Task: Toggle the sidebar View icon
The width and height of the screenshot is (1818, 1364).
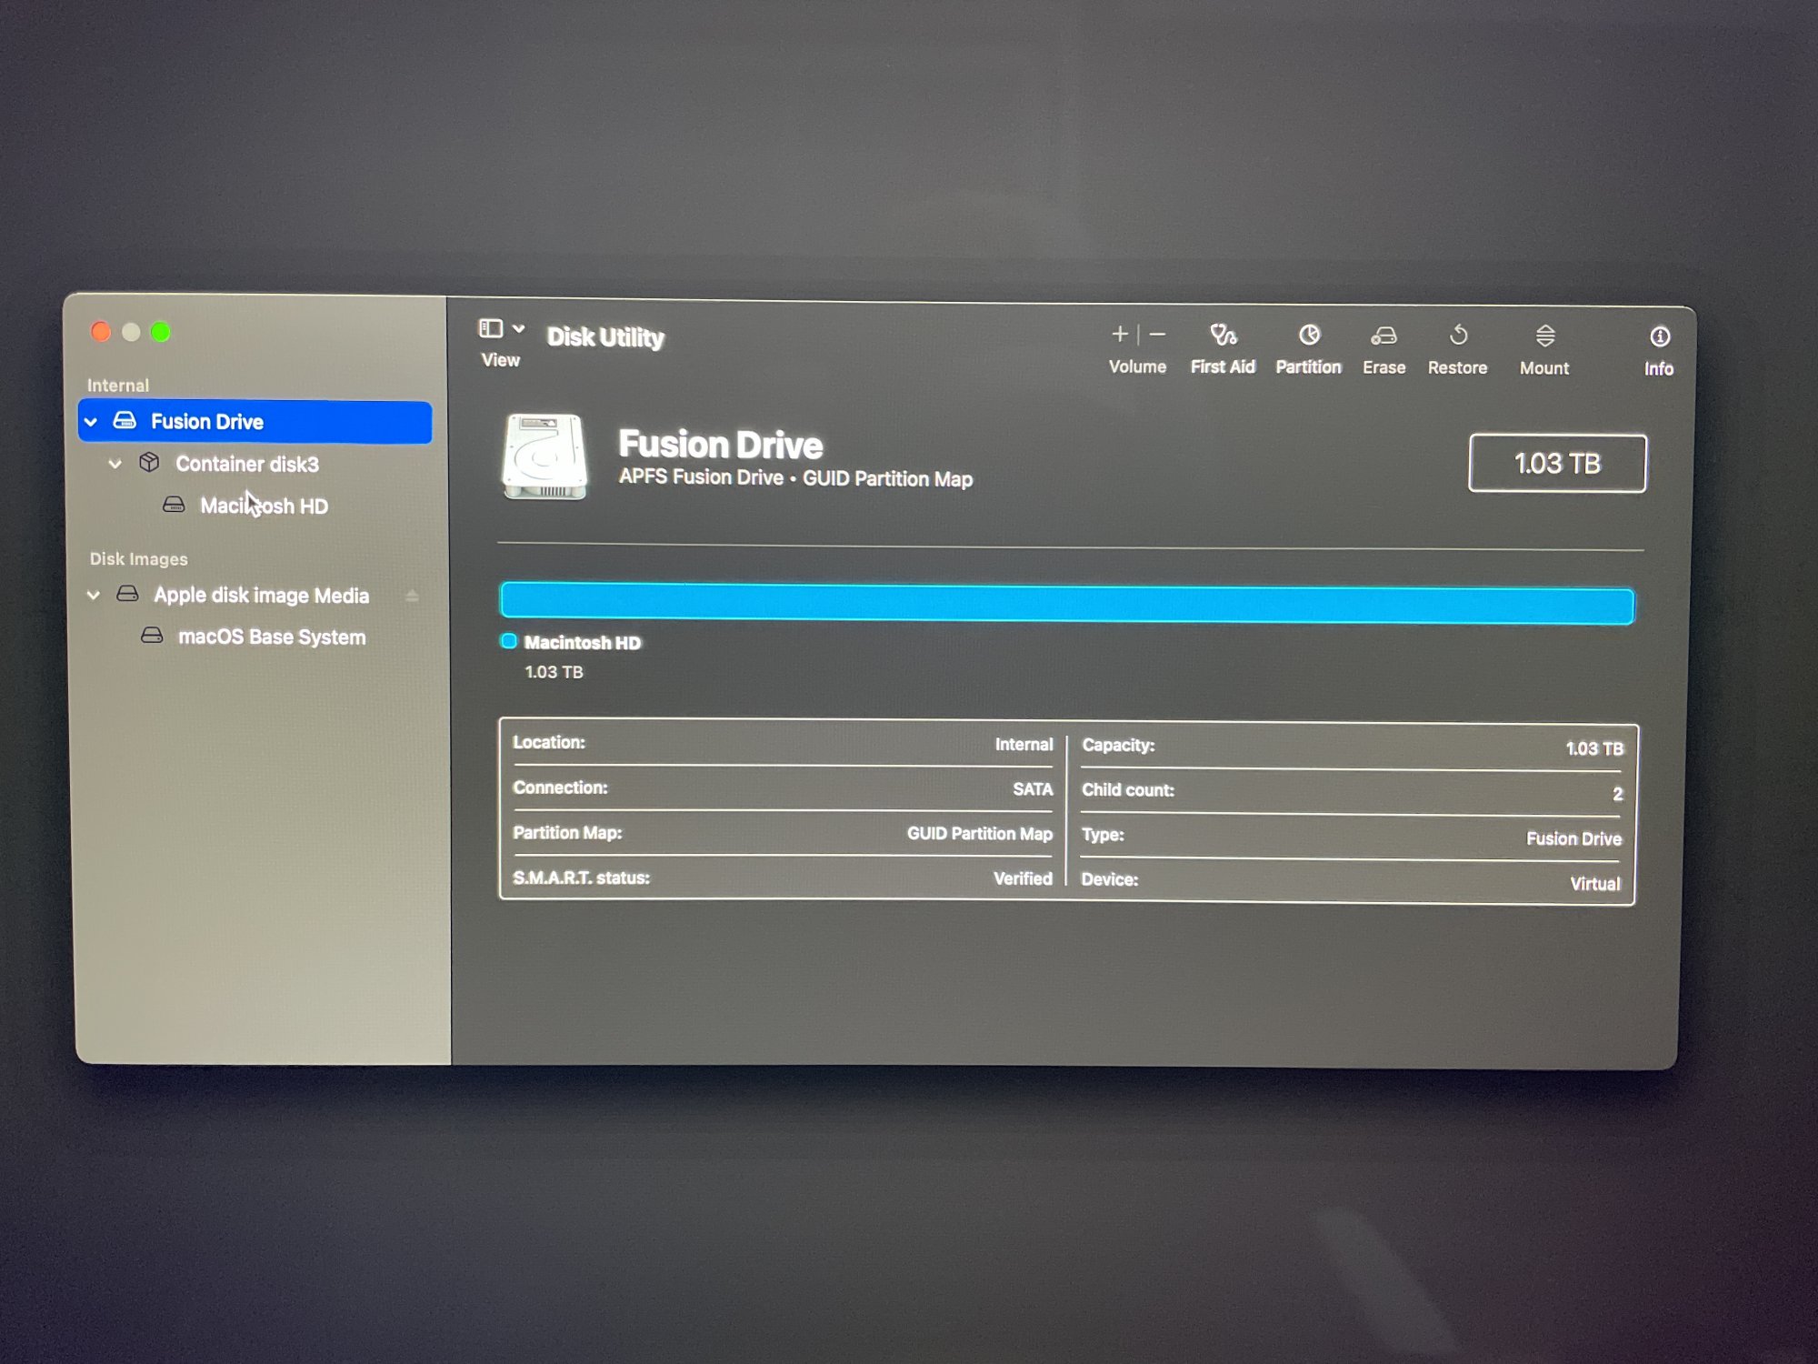Action: (x=491, y=328)
